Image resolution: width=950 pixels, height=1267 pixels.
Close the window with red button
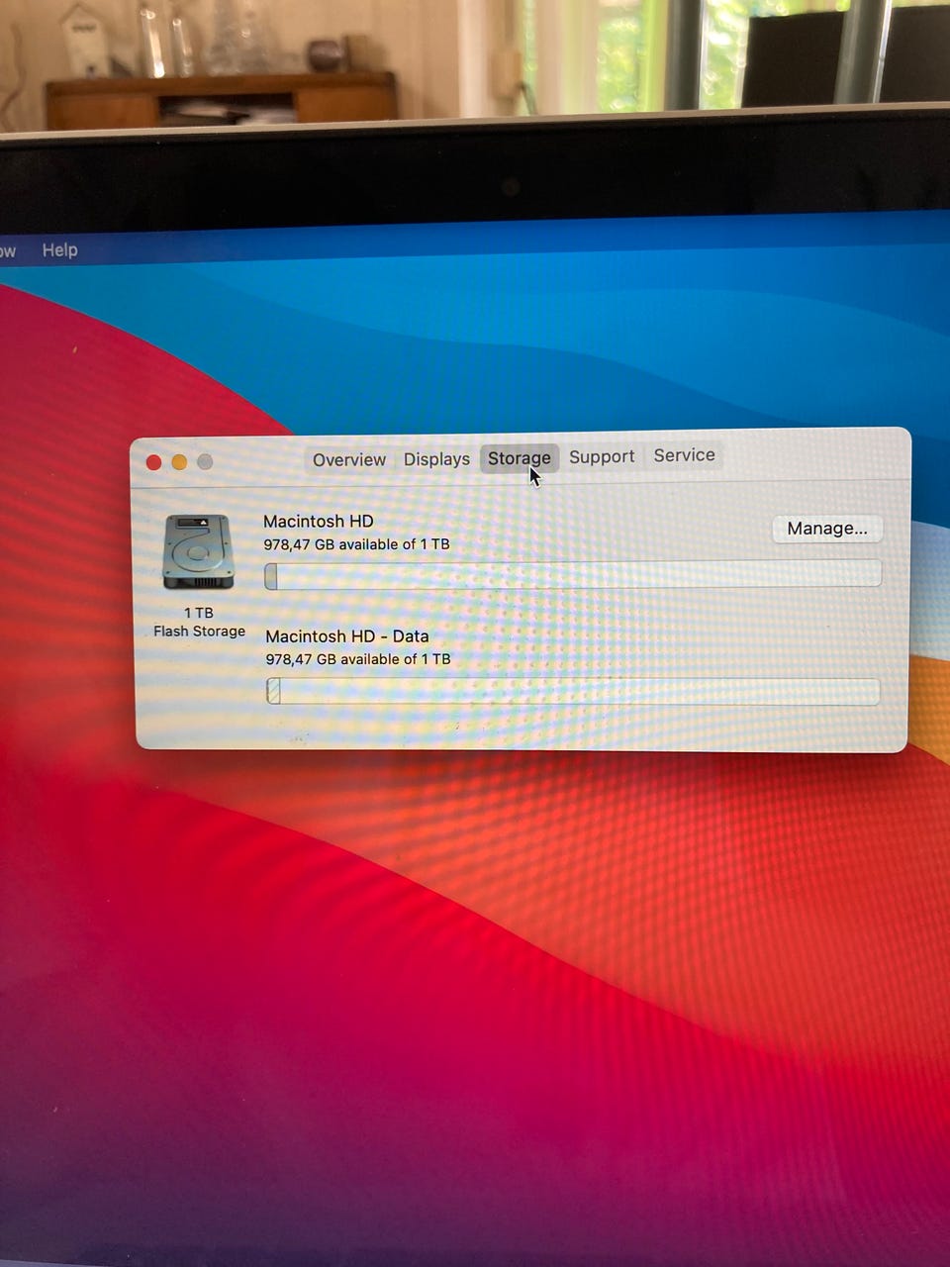click(x=153, y=462)
